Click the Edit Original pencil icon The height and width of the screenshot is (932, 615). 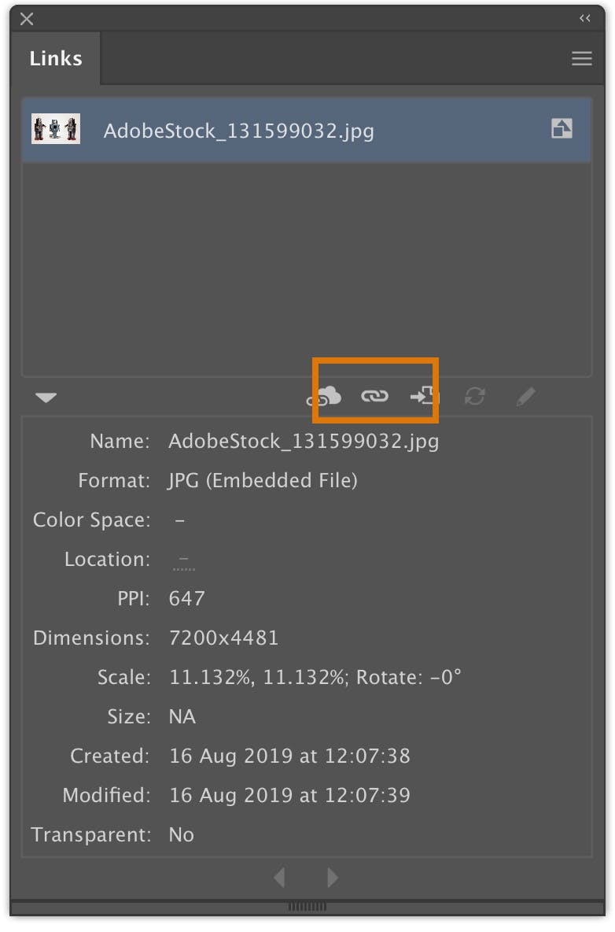pos(525,397)
